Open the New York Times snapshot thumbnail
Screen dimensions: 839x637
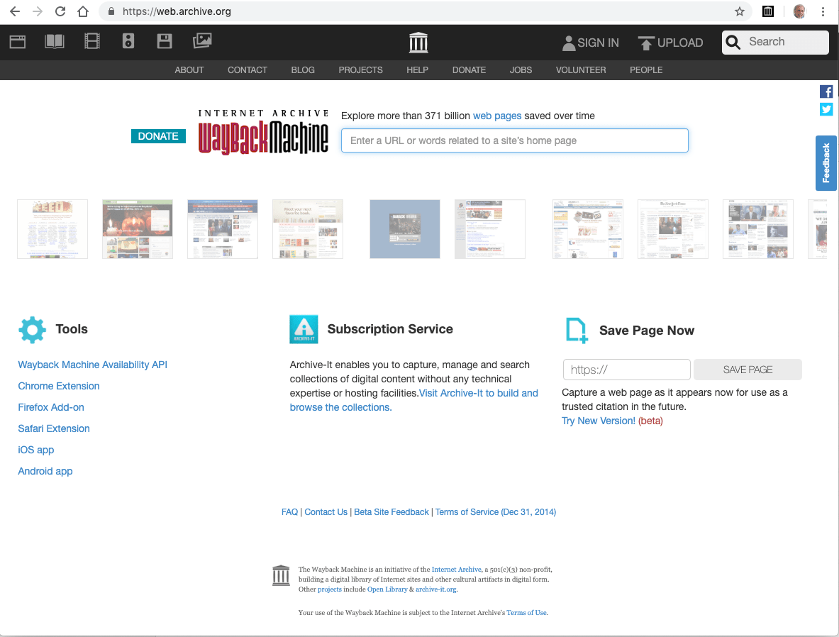point(672,228)
